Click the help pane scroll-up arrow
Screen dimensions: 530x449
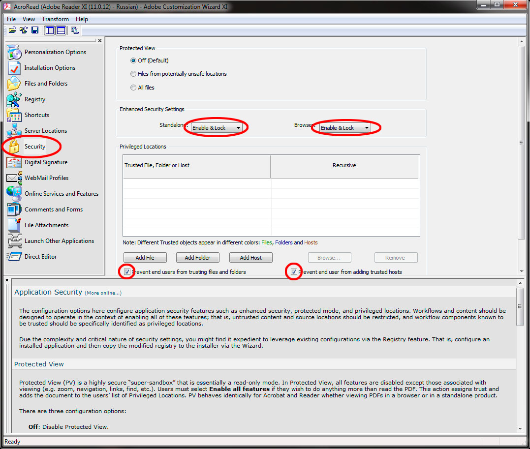click(520, 283)
